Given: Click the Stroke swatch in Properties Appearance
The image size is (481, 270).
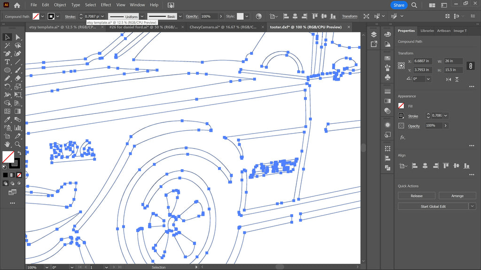Looking at the screenshot, I should pos(401,116).
